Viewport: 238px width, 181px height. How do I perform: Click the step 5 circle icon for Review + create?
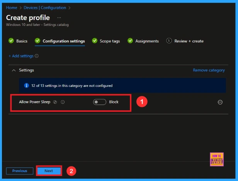169,41
